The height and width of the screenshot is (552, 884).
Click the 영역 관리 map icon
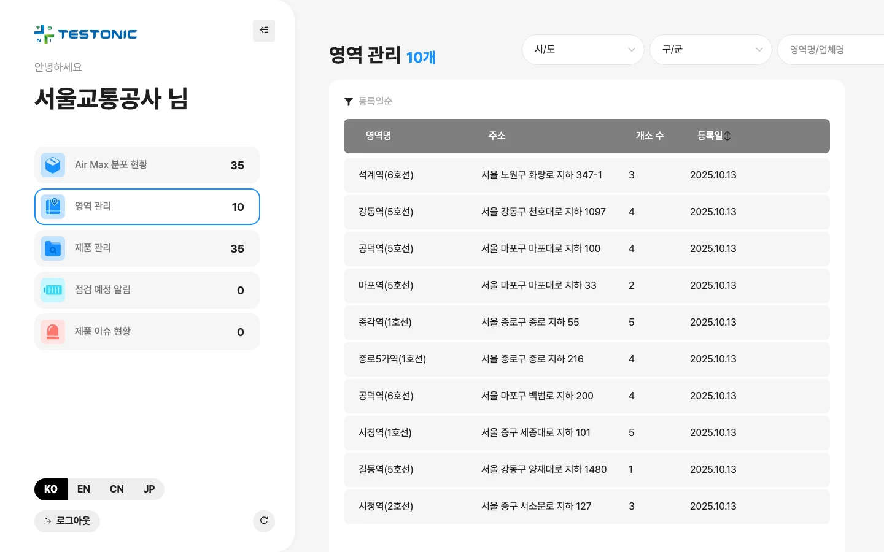pos(53,207)
